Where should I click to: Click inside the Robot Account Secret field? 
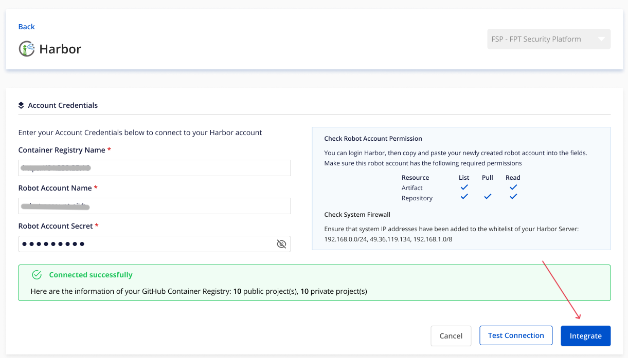[x=144, y=244]
